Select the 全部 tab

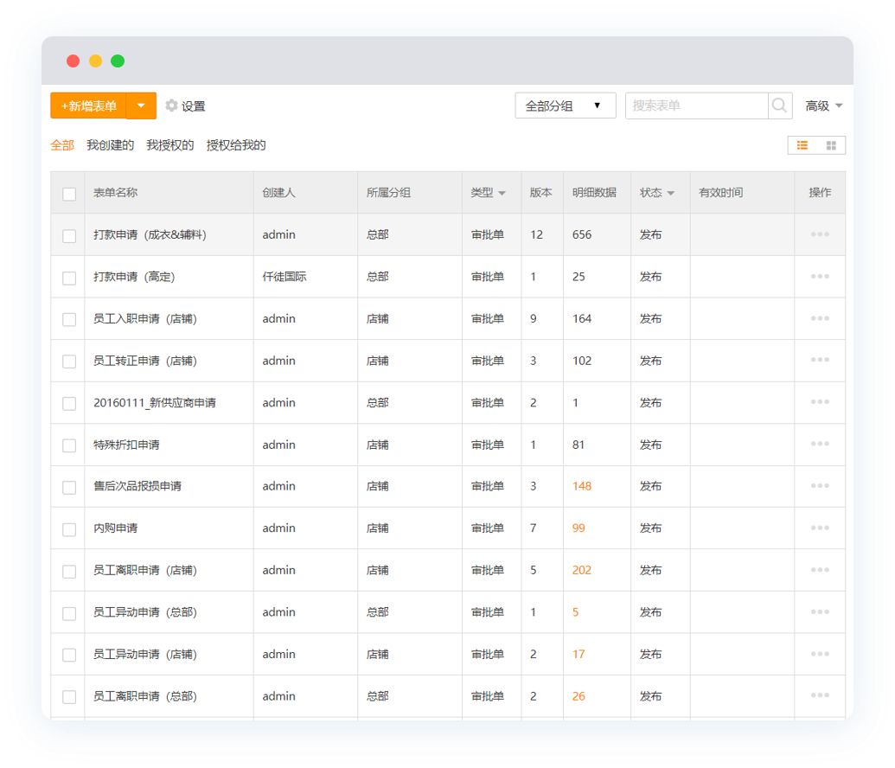62,145
